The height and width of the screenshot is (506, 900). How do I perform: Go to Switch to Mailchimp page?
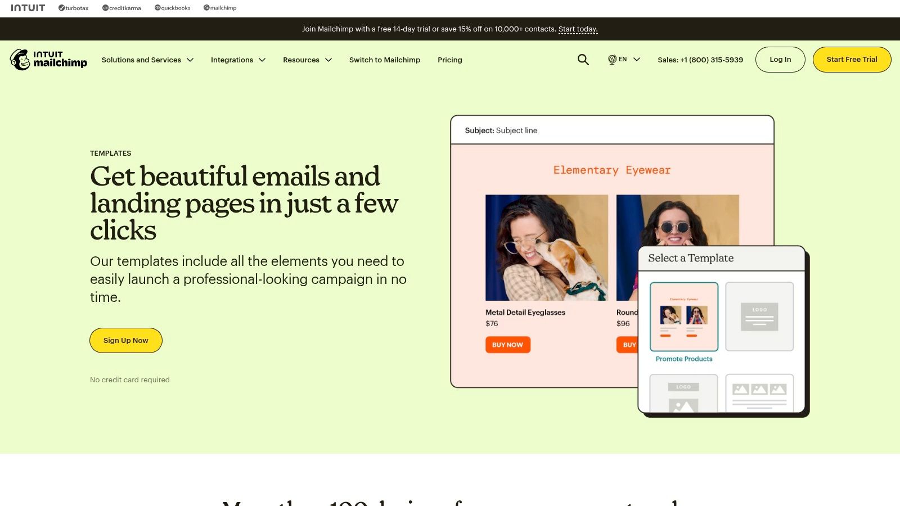pyautogui.click(x=385, y=60)
